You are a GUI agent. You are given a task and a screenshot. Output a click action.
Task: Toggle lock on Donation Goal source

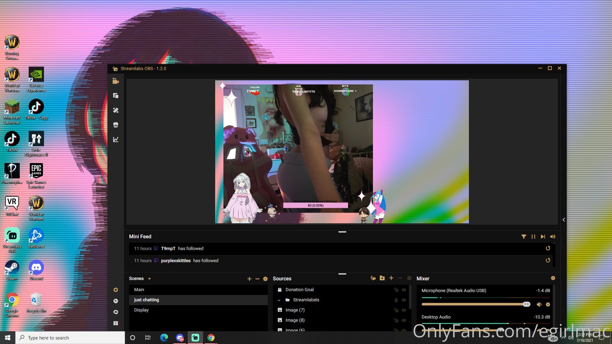point(396,290)
